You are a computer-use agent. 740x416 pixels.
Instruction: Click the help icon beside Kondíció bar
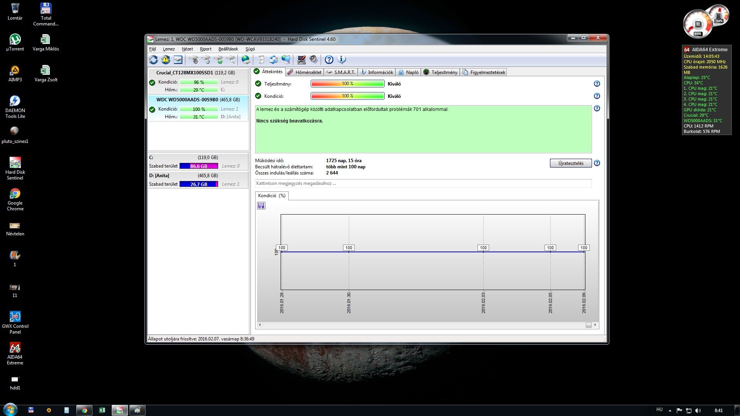(597, 96)
